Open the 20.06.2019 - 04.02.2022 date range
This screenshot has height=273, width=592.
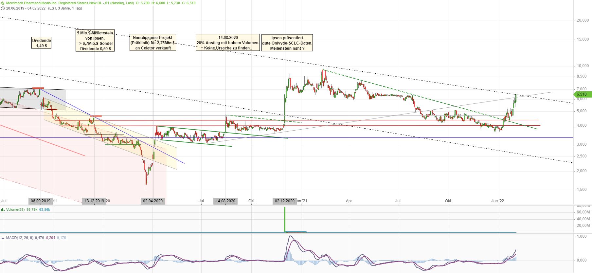coord(26,8)
